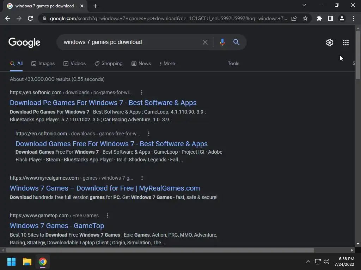Open options for gametop result
This screenshot has height=270, width=361.
click(x=108, y=216)
